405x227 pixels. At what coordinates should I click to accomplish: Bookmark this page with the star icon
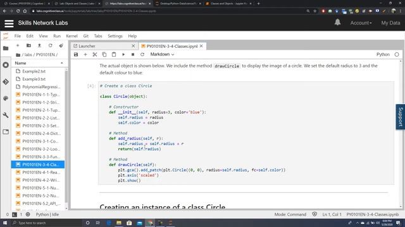[x=315, y=11]
